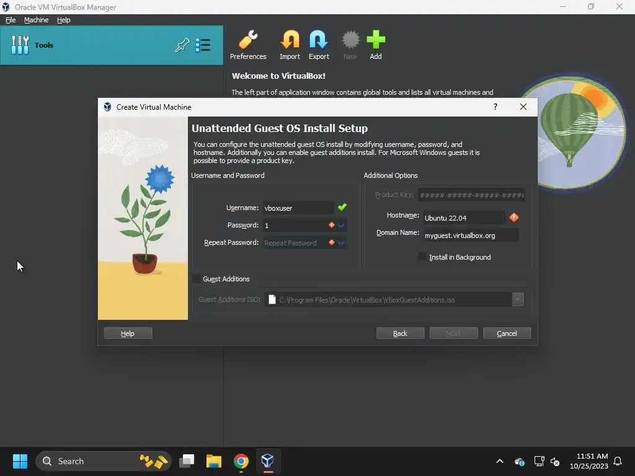Click the Tools wrench icon in sidebar
635x476 pixels.
(20, 45)
